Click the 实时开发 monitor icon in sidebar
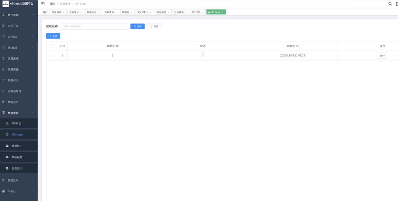 point(3,26)
